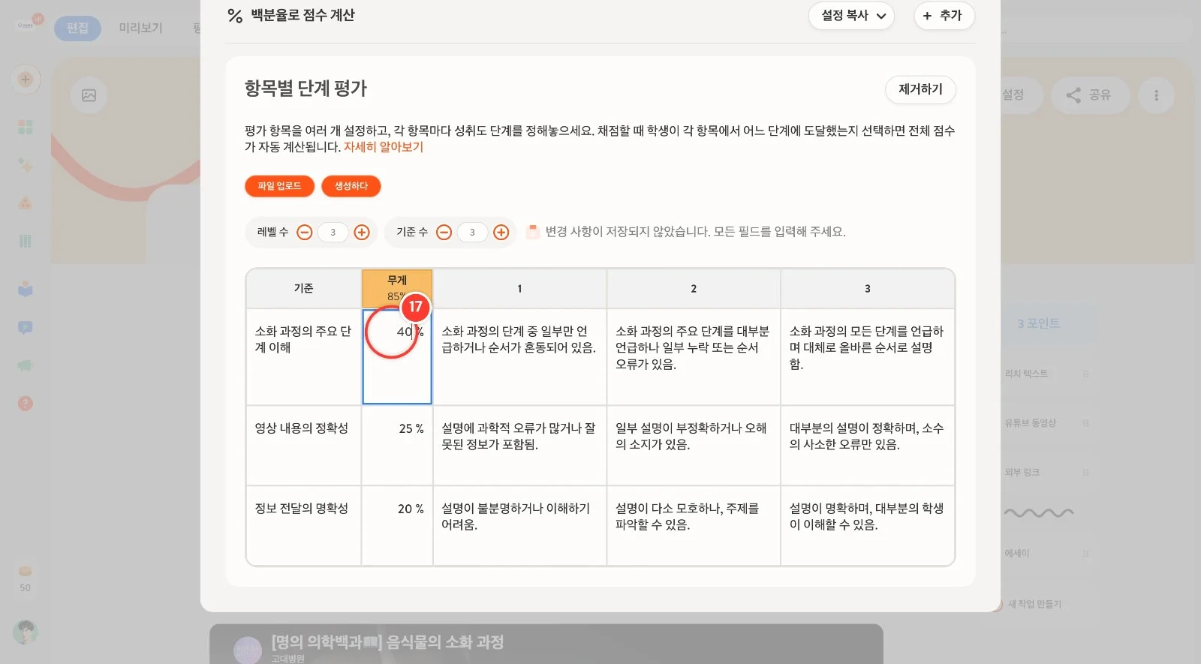Click the 생성하다 button
Viewport: 1201px width, 664px height.
[x=351, y=186]
